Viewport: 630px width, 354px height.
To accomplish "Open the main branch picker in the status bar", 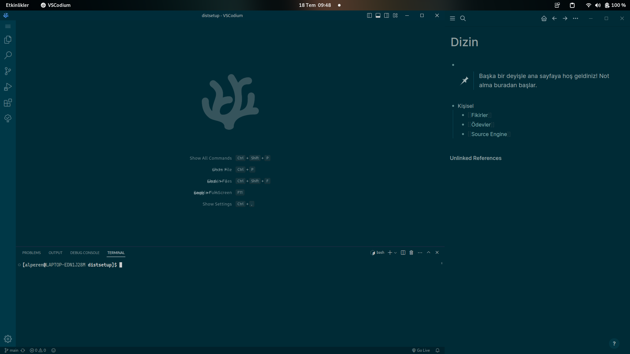I will 12,350.
